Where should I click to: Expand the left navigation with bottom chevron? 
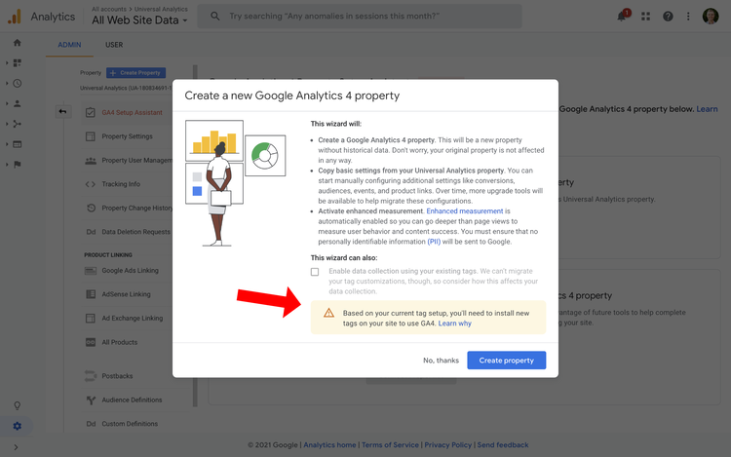16,447
